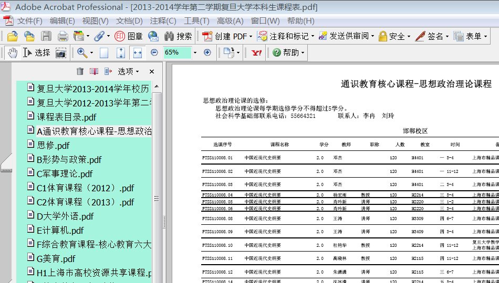Open the 文件(F) menu

pos(29,21)
